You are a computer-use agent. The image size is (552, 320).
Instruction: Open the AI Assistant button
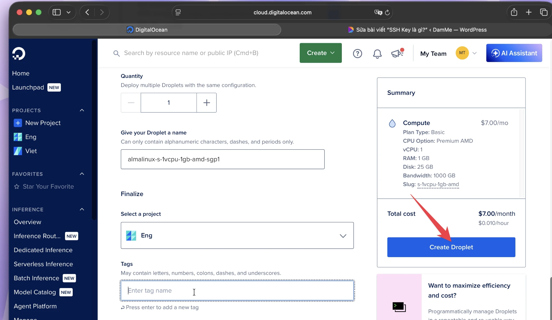[x=514, y=53]
